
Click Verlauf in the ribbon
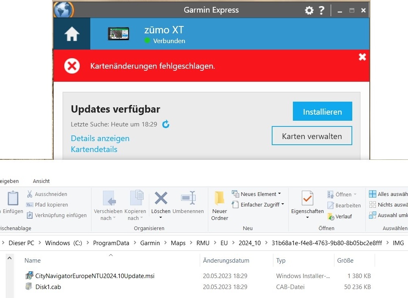[340, 216]
